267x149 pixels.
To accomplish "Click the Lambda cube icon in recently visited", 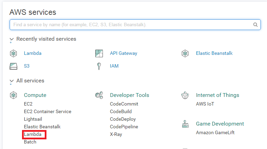I will click(13, 53).
